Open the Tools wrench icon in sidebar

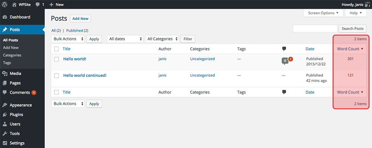pyautogui.click(x=5, y=134)
